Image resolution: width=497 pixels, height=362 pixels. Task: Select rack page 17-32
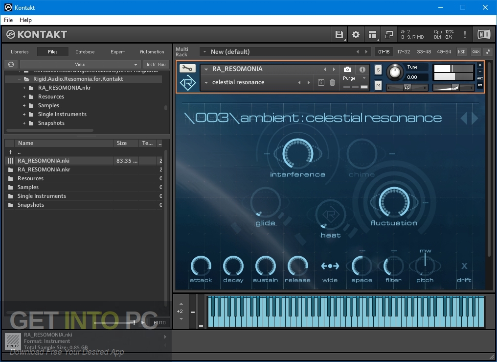click(404, 52)
